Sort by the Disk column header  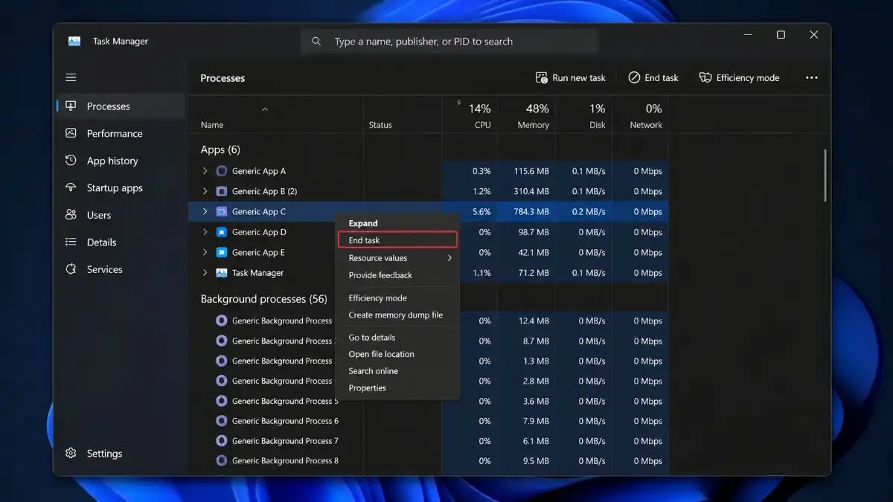[583, 115]
